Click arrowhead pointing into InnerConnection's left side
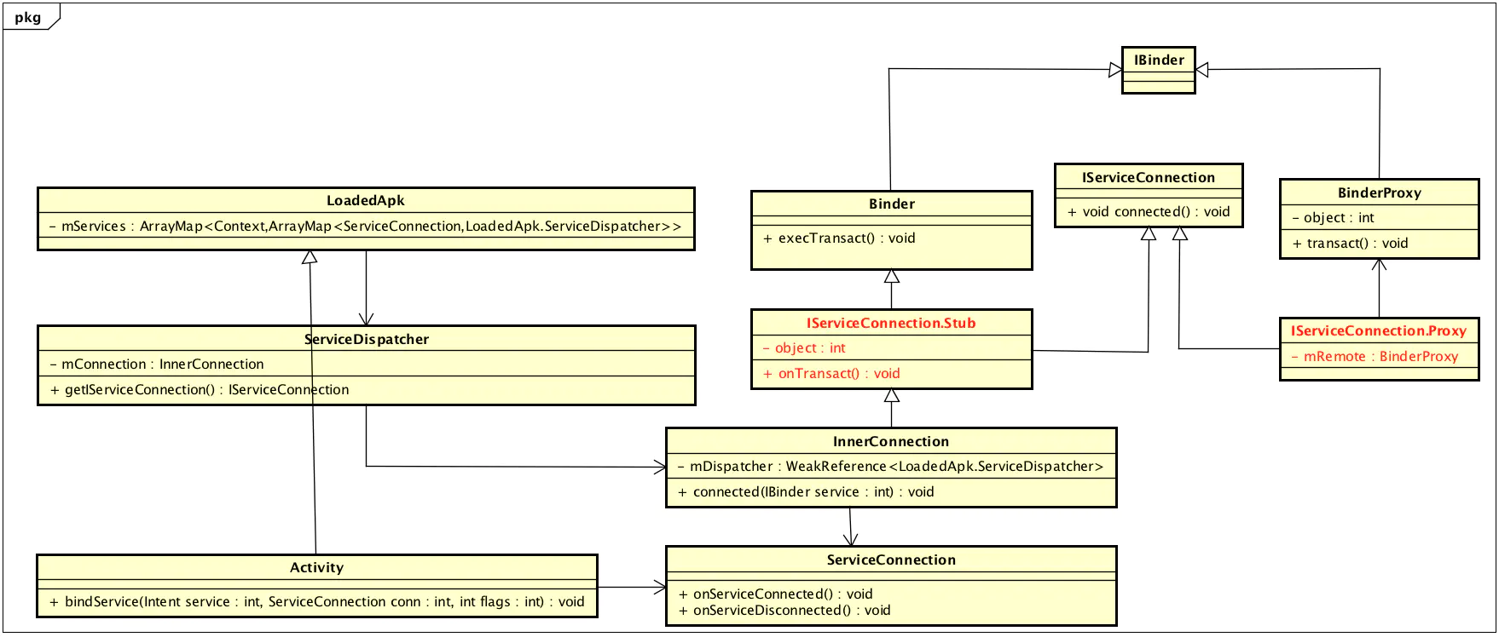 (x=660, y=467)
